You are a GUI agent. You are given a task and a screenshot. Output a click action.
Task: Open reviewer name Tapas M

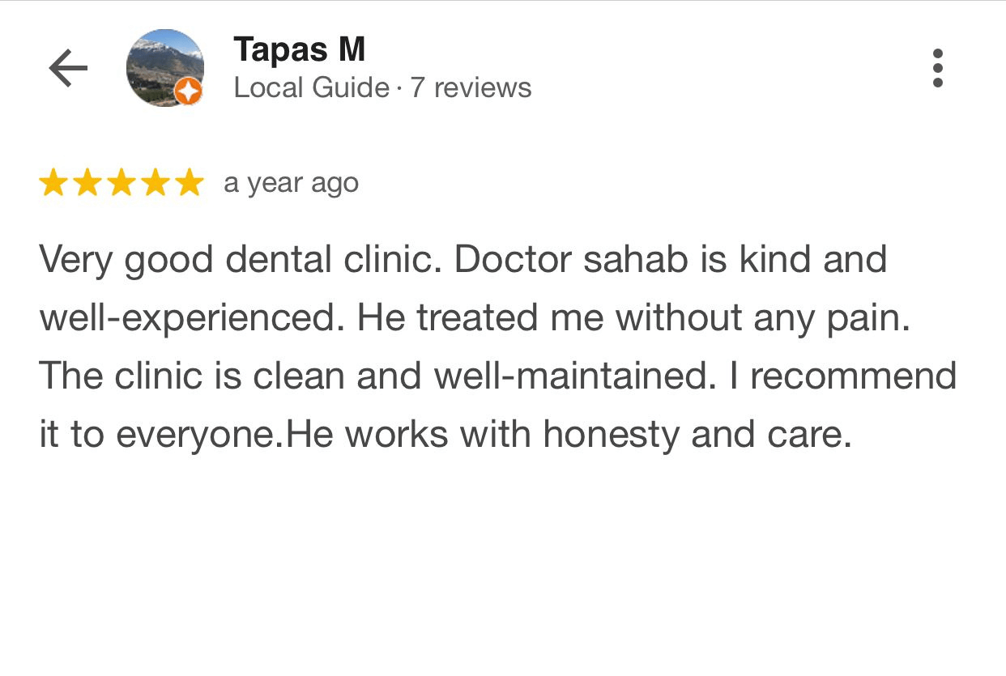click(300, 50)
